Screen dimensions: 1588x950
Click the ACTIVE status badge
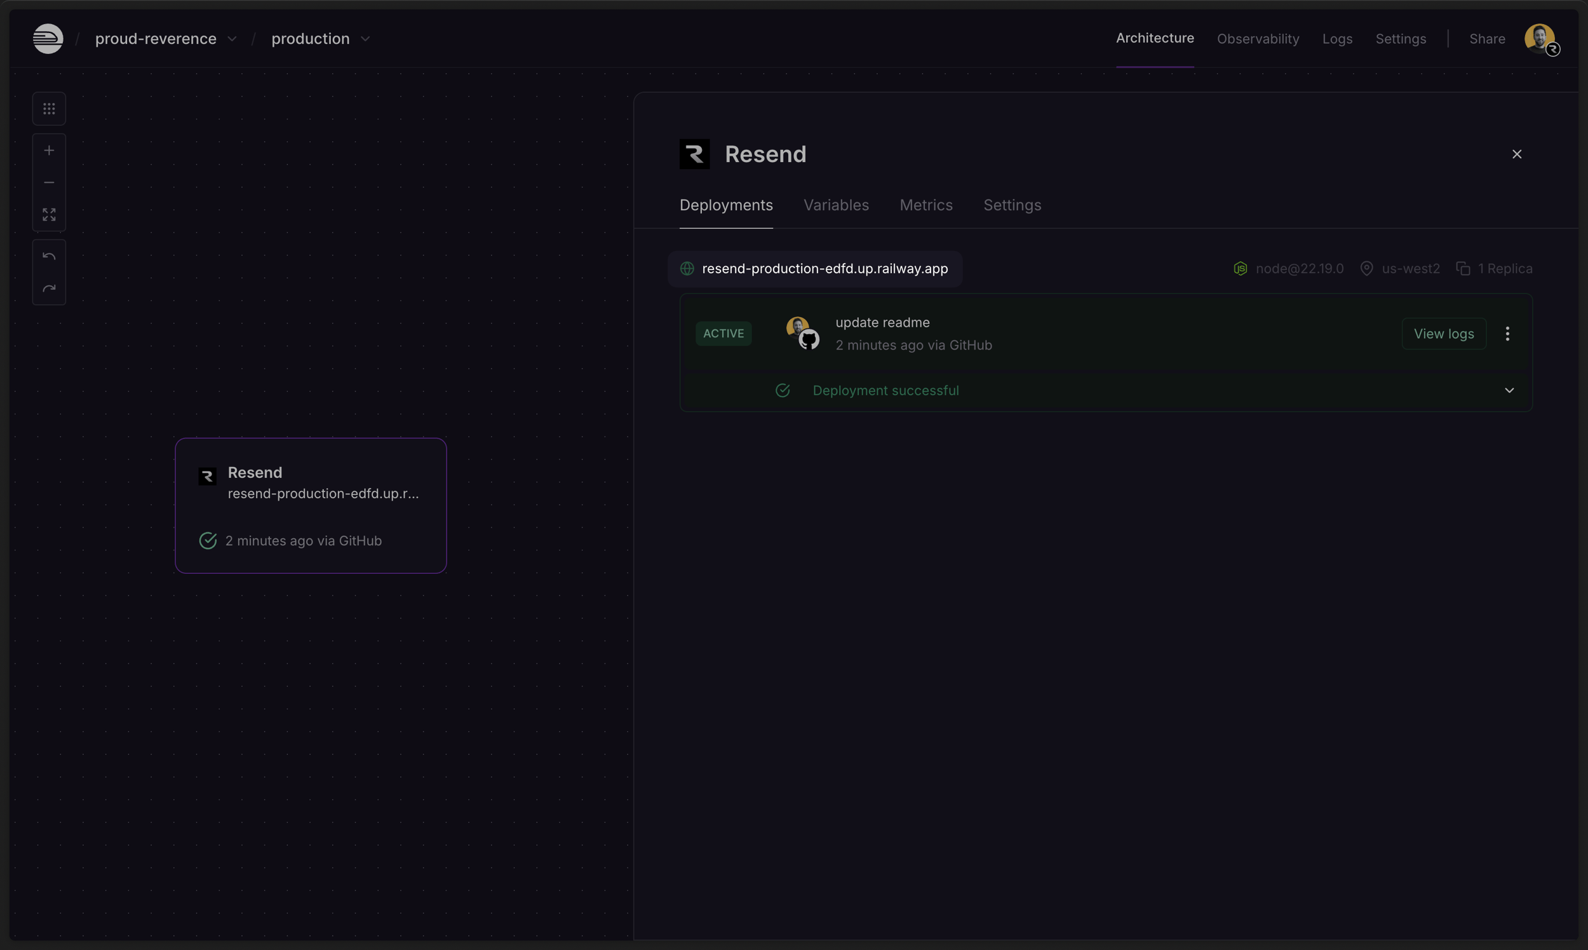[723, 334]
